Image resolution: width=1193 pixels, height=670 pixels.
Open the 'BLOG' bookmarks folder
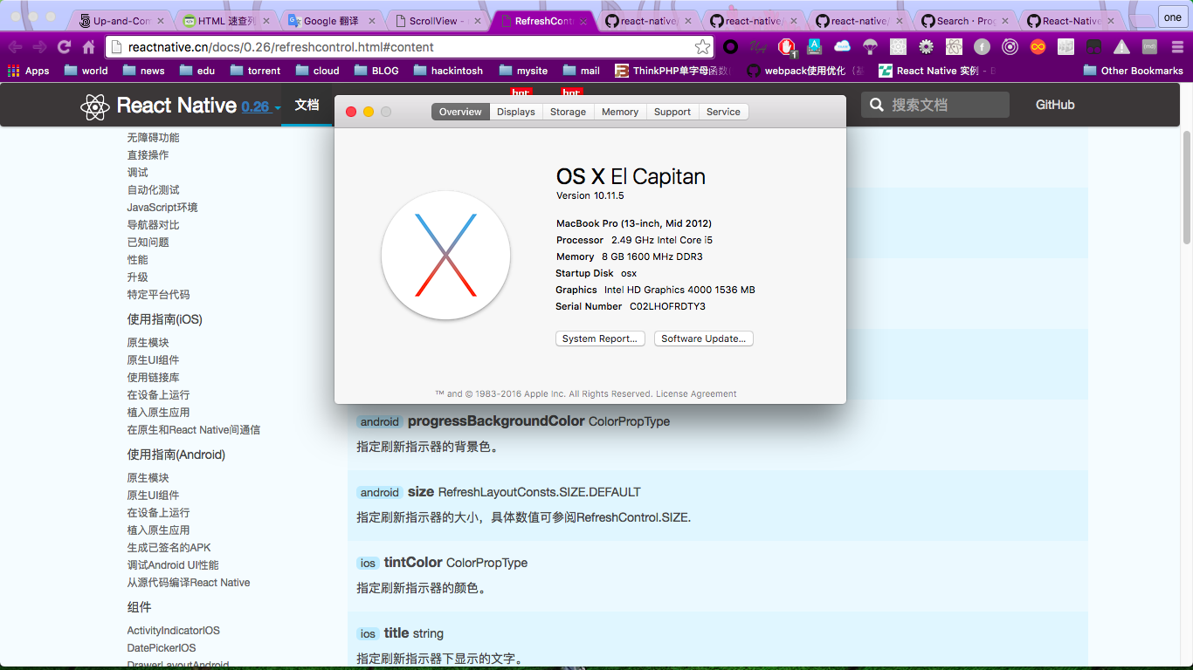376,71
